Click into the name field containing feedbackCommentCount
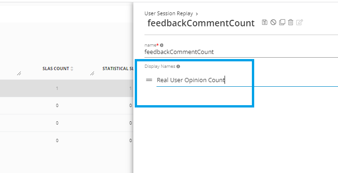This screenshot has width=338, height=173. point(241,52)
